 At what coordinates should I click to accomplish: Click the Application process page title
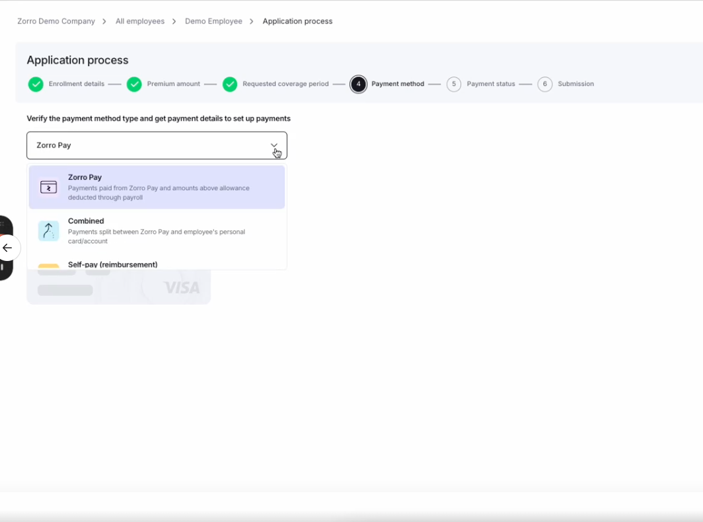click(x=77, y=60)
